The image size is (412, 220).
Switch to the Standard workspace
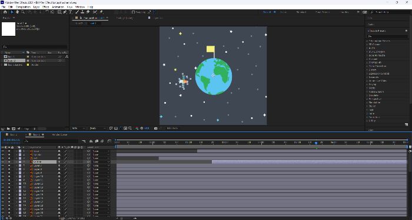tap(301, 12)
